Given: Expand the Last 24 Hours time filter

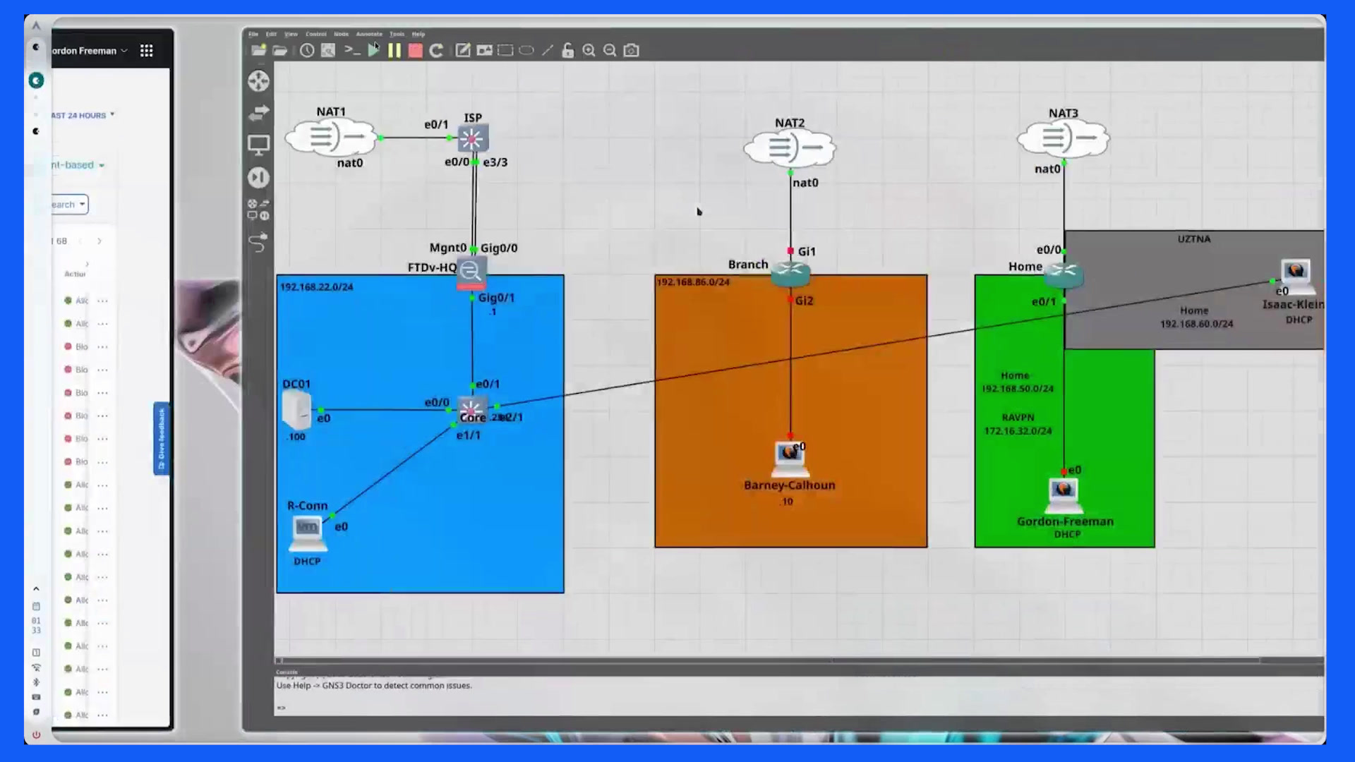Looking at the screenshot, I should tap(83, 115).
